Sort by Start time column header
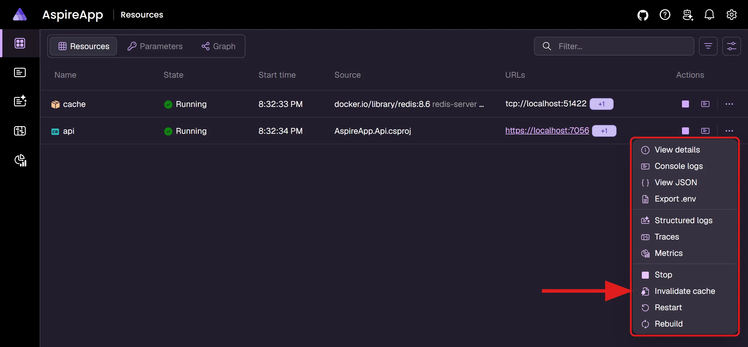This screenshot has height=347, width=748. coord(277,75)
